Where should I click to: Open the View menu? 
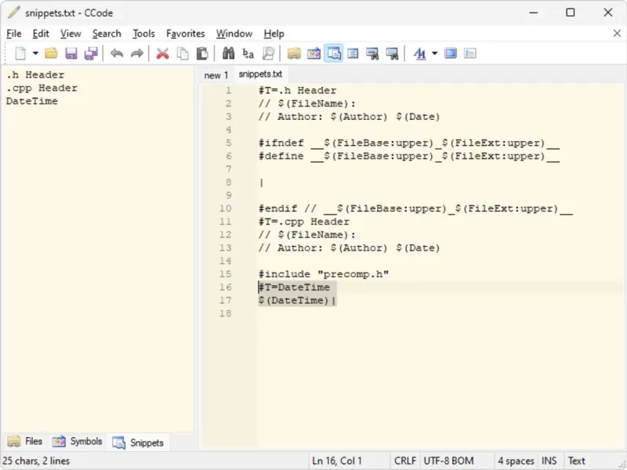pyautogui.click(x=71, y=34)
